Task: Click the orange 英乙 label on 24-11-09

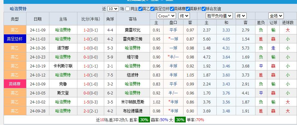Action: point(15,30)
